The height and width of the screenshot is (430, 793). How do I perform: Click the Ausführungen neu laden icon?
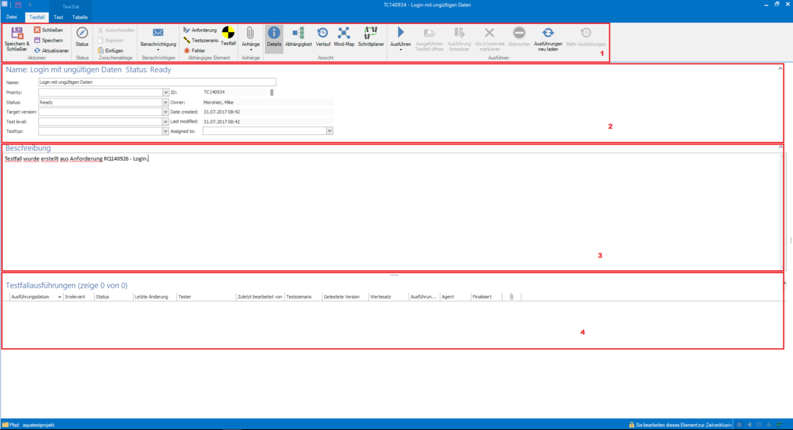(548, 34)
